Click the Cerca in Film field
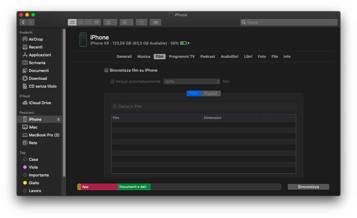 click(x=204, y=107)
